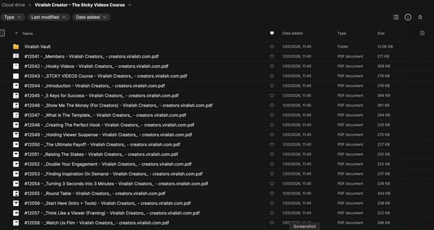Click the PDF icon for #12047 What Is The Template
434x230 pixels.
(16, 115)
